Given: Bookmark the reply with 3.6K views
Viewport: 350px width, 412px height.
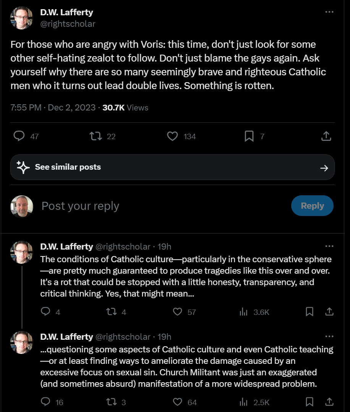Looking at the screenshot, I should [x=310, y=312].
